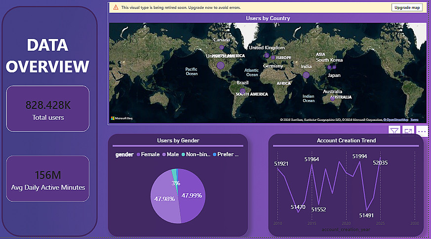Click the 52035 data label on trend
Image resolution: width=431 pixels, height=239 pixels.
(x=380, y=163)
